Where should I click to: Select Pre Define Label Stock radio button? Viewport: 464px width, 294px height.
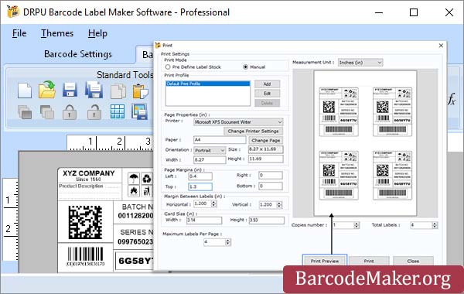(168, 67)
